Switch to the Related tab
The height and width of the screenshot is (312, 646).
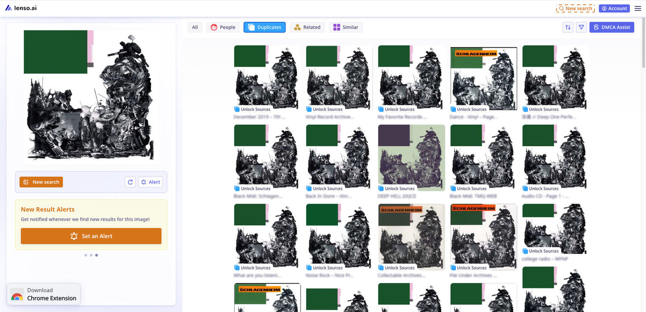307,27
